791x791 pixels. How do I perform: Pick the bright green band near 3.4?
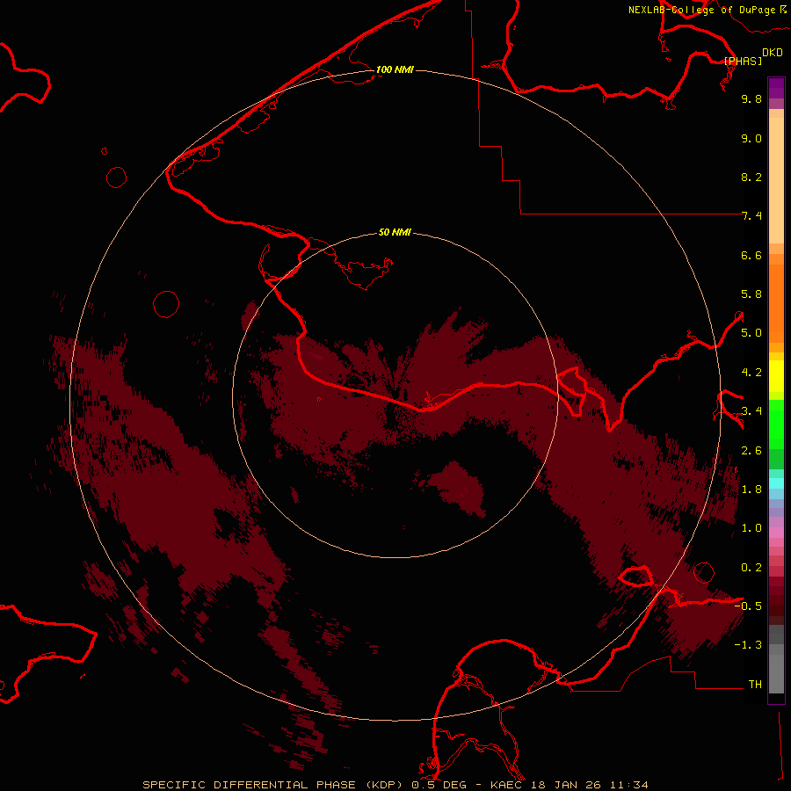coord(776,425)
